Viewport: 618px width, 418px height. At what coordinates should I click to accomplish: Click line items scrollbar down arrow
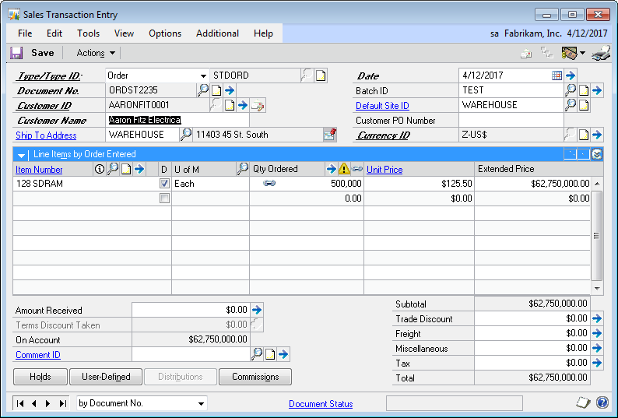point(597,288)
